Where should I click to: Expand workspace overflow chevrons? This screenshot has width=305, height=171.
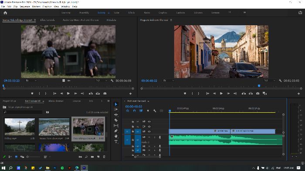pos(245,13)
